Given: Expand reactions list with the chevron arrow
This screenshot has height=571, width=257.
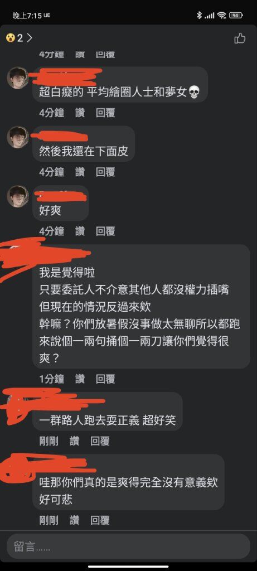Looking at the screenshot, I should point(30,38).
